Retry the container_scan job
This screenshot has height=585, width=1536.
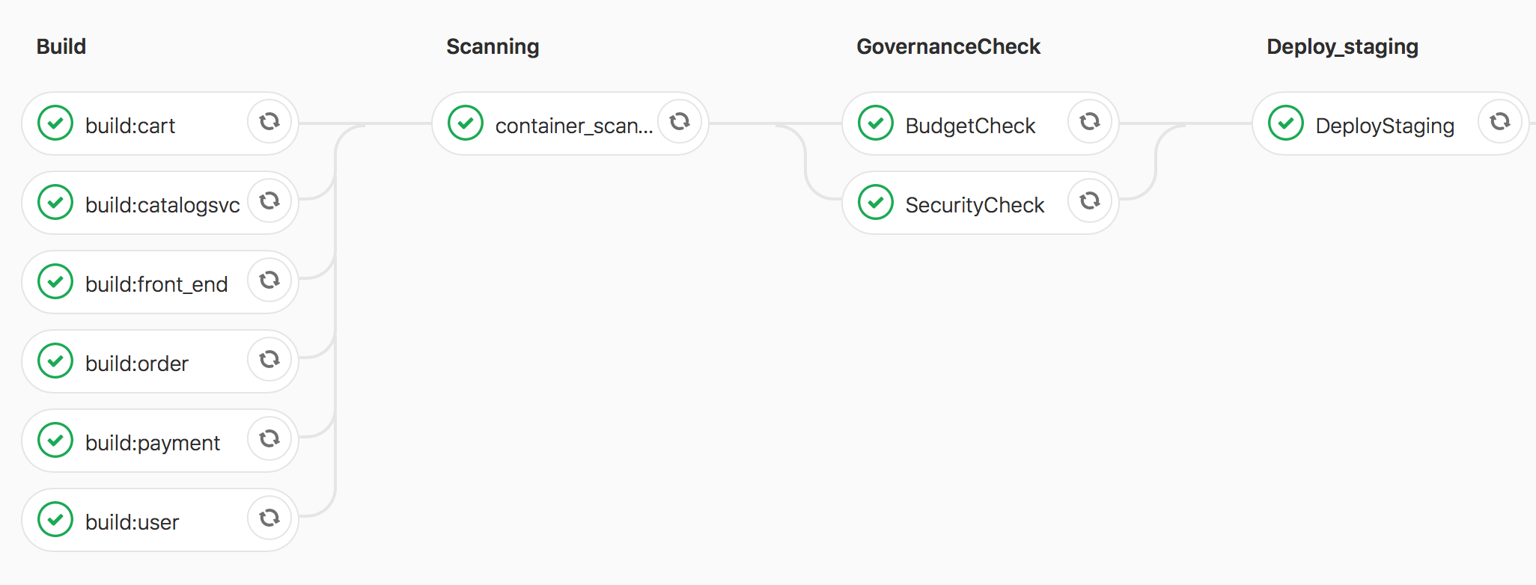click(x=680, y=122)
